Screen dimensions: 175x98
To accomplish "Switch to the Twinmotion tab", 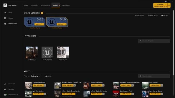I will click(66, 5).
